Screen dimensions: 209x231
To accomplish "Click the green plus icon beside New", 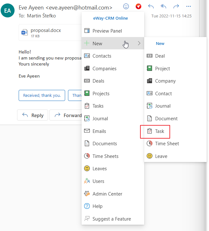I will click(87, 43).
